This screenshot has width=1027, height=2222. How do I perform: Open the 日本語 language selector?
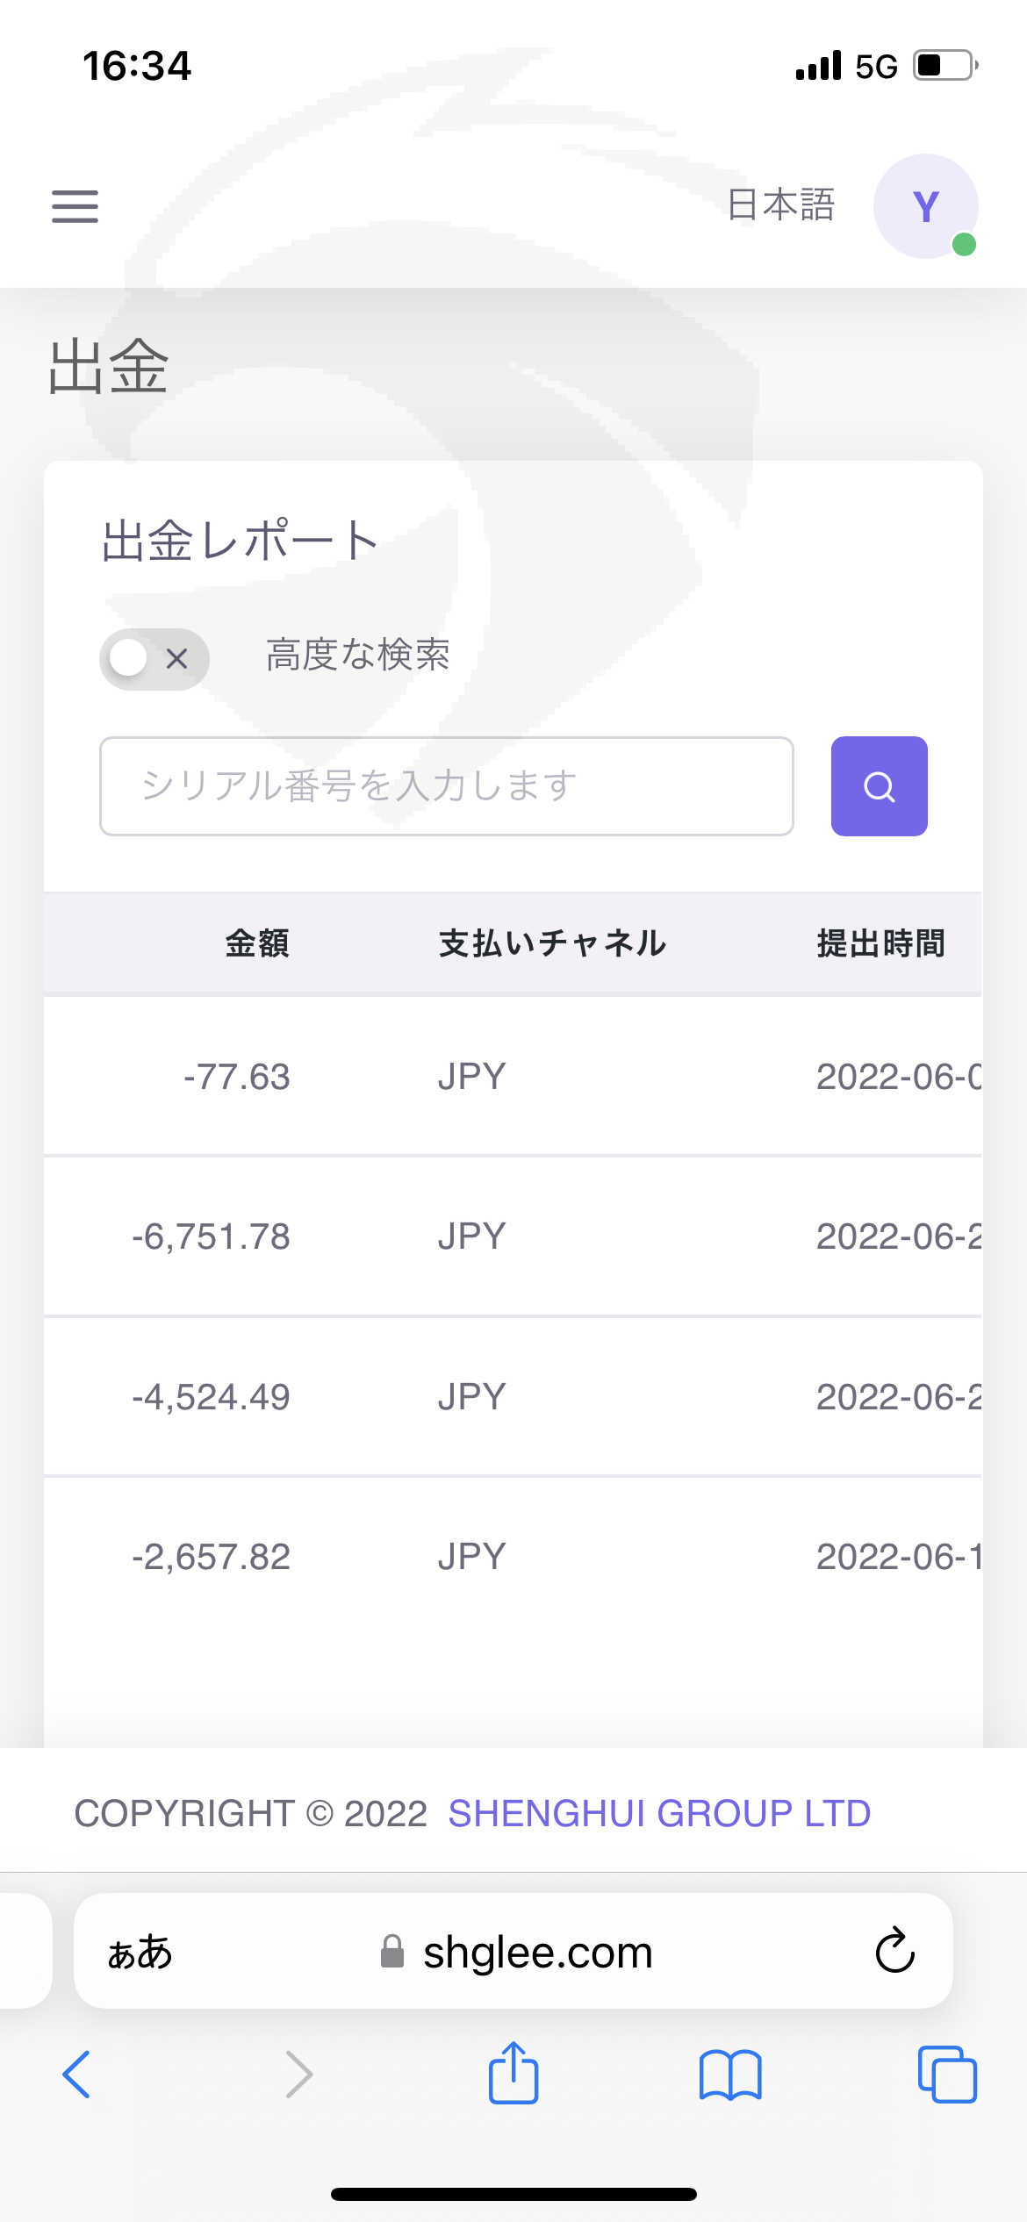pyautogui.click(x=780, y=205)
